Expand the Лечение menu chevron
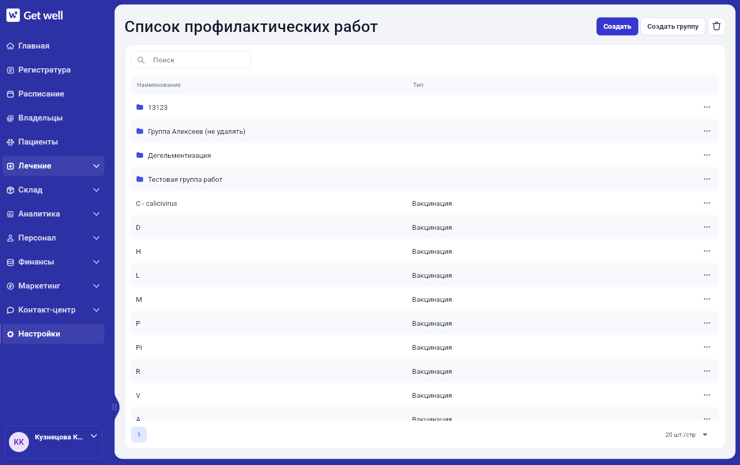 point(97,166)
